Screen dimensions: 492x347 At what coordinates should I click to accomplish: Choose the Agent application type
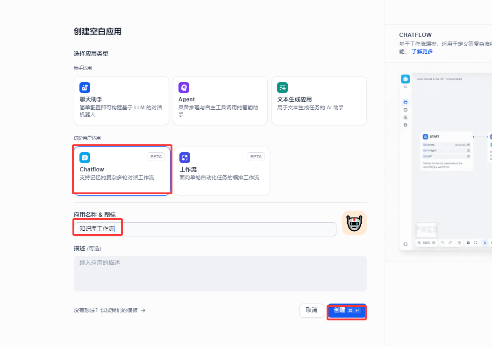[x=220, y=100]
